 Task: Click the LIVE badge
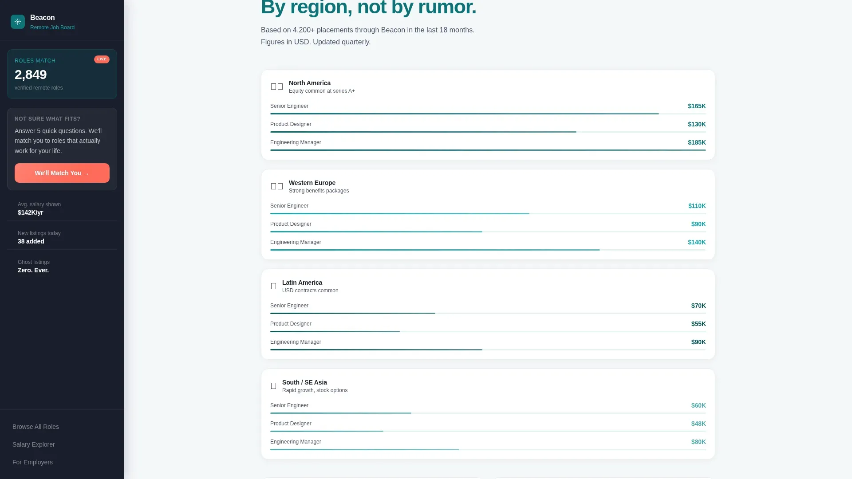(102, 59)
